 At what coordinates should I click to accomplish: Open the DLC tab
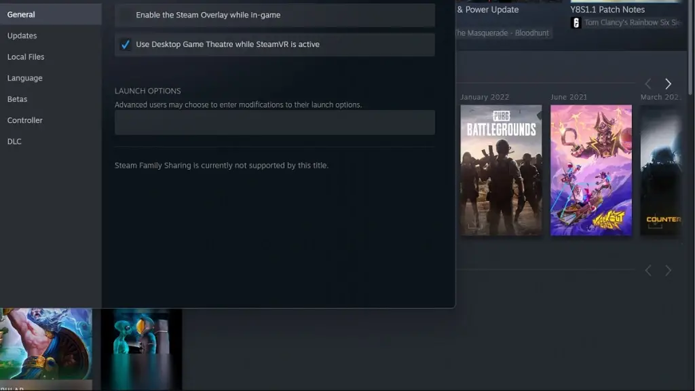pos(14,141)
